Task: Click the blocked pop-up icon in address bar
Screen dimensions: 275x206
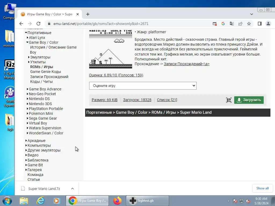Action: (x=215, y=24)
